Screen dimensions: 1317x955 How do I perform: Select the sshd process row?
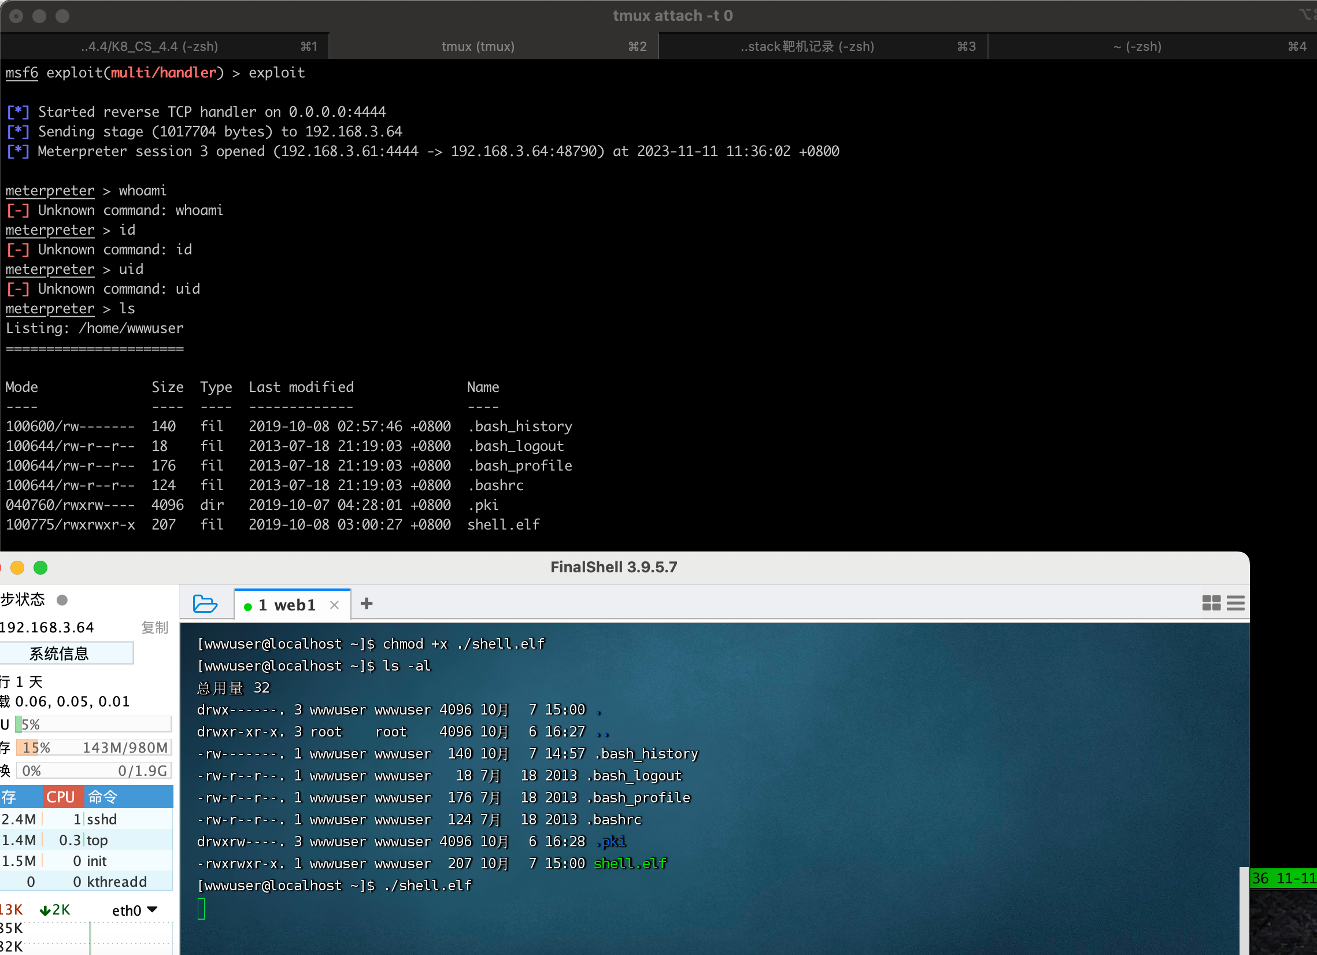click(87, 819)
